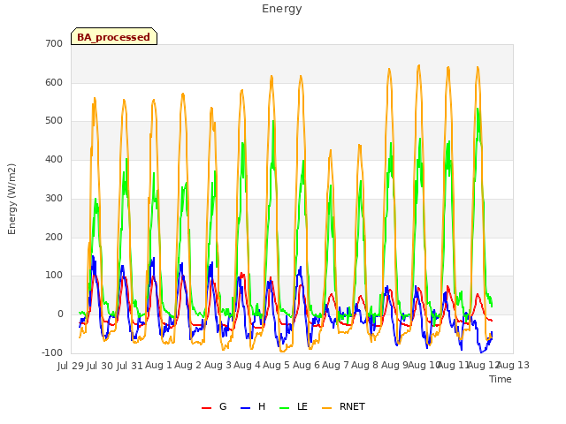
Task: Select the G legend label
Action: click(x=223, y=406)
